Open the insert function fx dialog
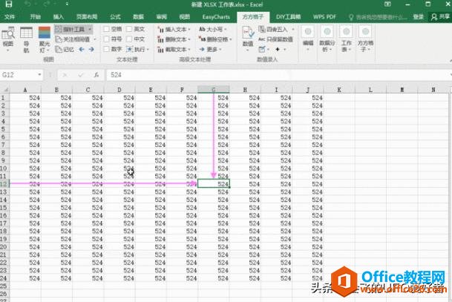Viewport: 452px width, 302px height. click(96, 75)
